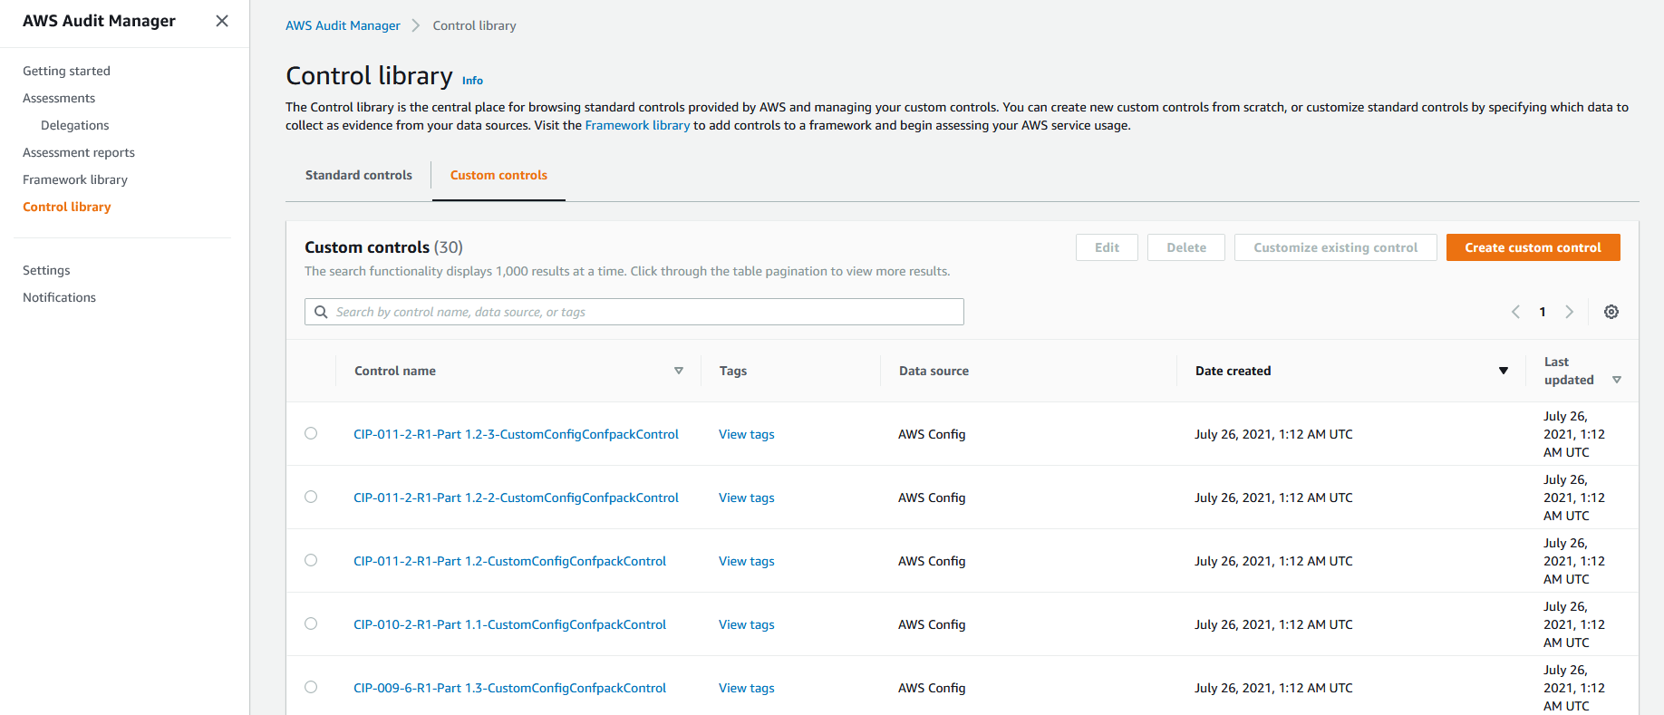This screenshot has height=715, width=1664.
Task: Open AWS Audit Manager breadcrumb link
Action: (343, 25)
